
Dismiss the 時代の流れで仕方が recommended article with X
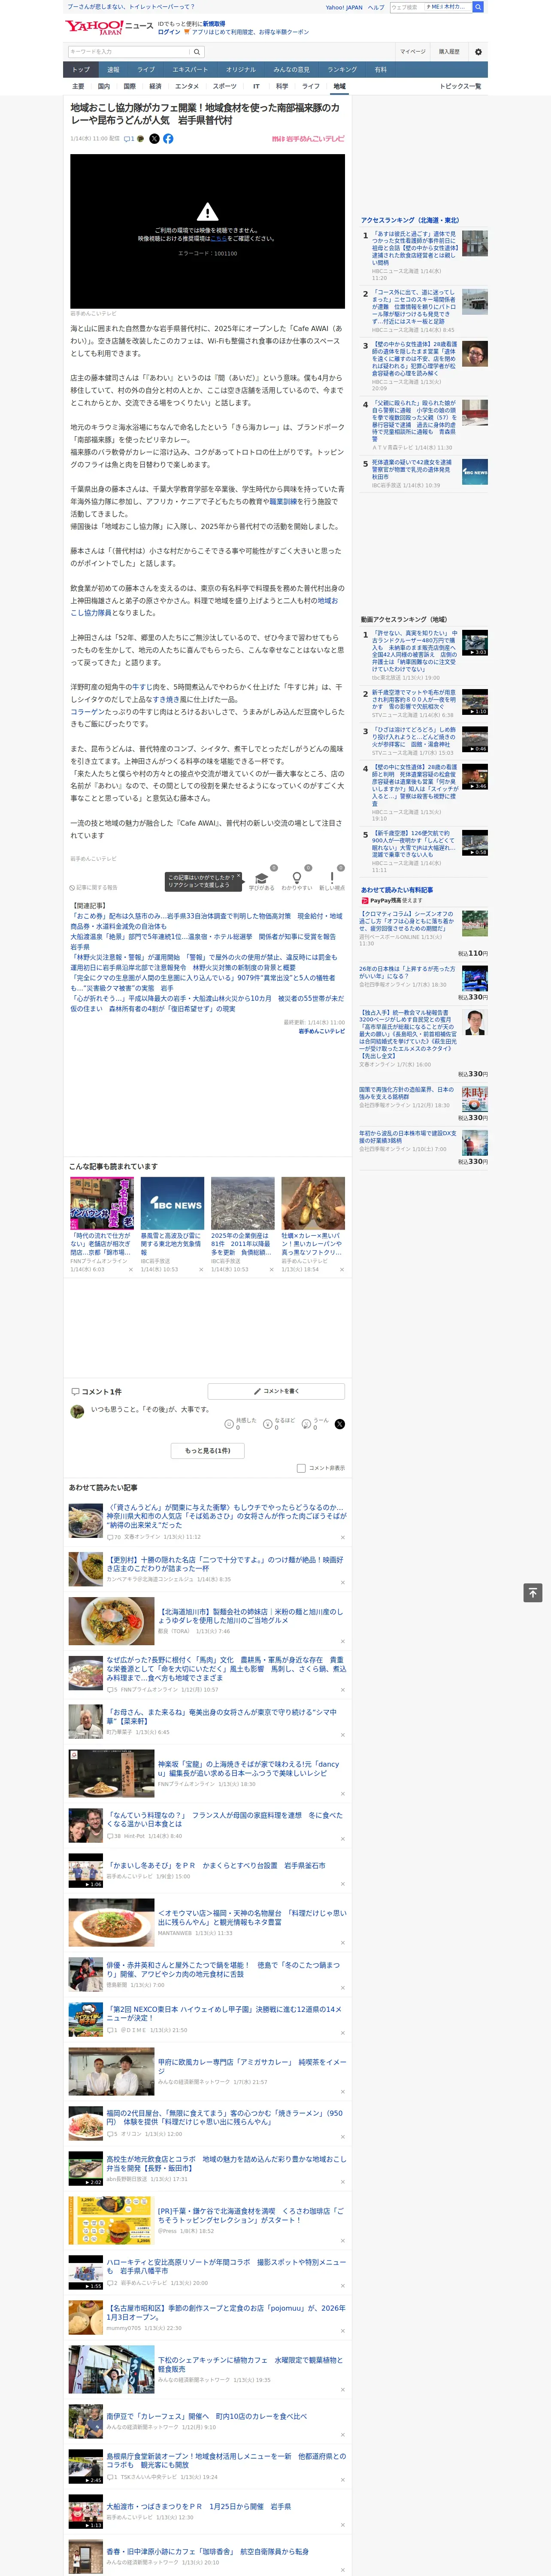coord(131,1270)
